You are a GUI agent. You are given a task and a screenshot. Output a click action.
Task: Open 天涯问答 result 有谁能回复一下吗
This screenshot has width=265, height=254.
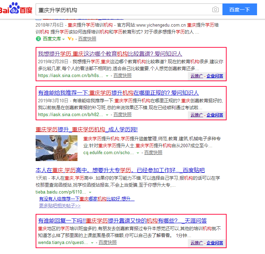122,220
